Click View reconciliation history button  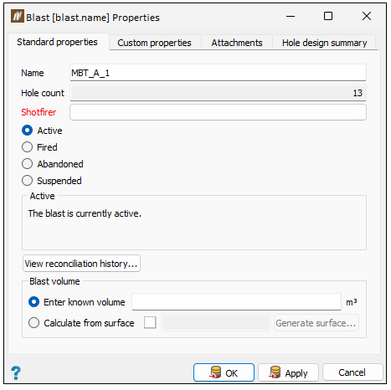point(81,264)
